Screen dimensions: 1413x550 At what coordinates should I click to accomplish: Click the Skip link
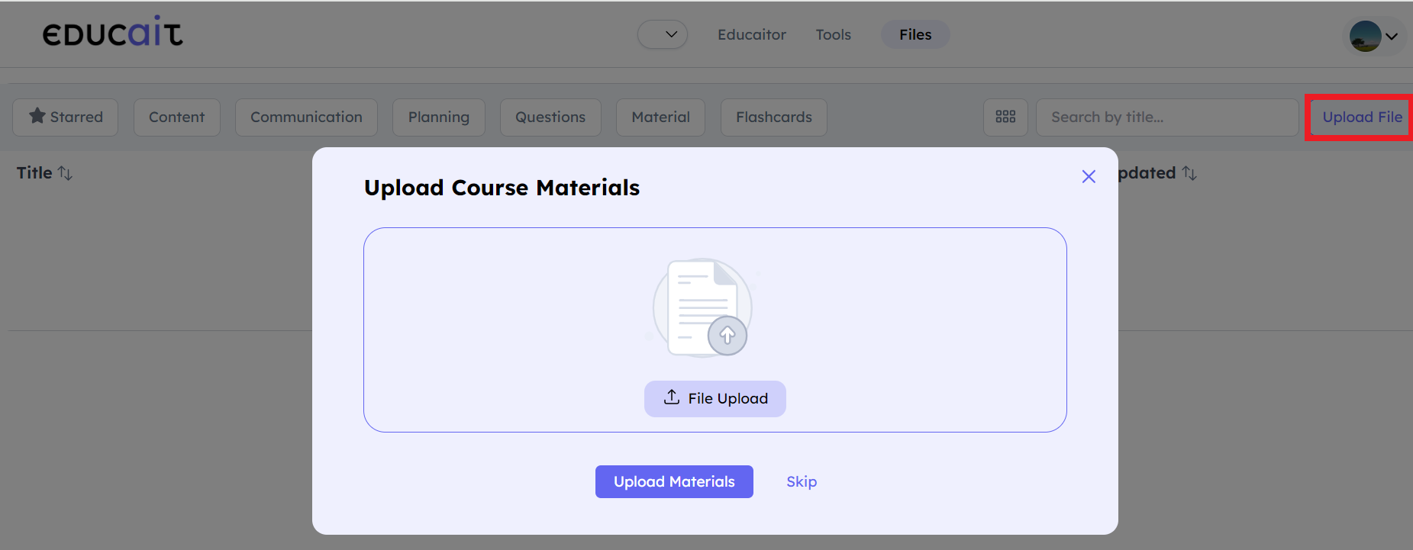tap(802, 481)
